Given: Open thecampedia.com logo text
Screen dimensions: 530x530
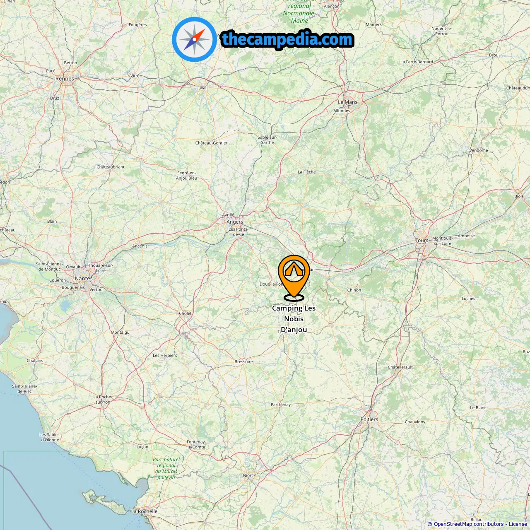Looking at the screenshot, I should 287,40.
